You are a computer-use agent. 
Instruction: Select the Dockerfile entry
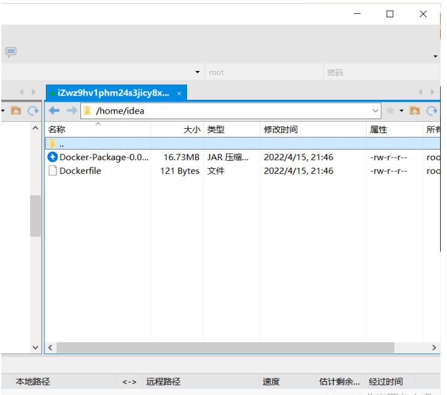pos(80,171)
